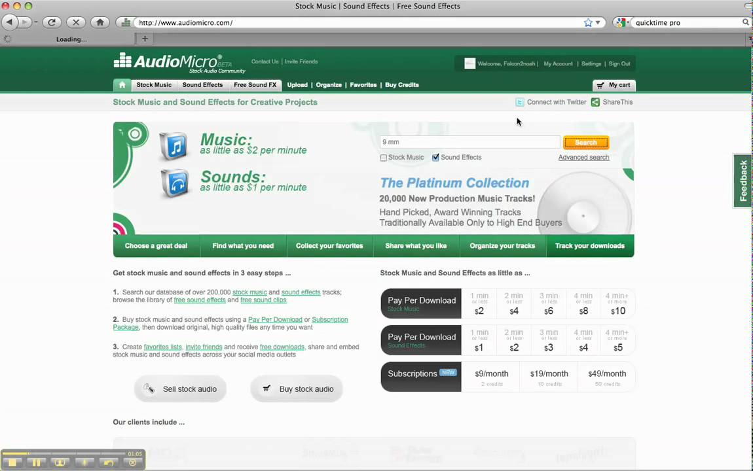Open the history dropdown beside forward arrow

coord(35,22)
